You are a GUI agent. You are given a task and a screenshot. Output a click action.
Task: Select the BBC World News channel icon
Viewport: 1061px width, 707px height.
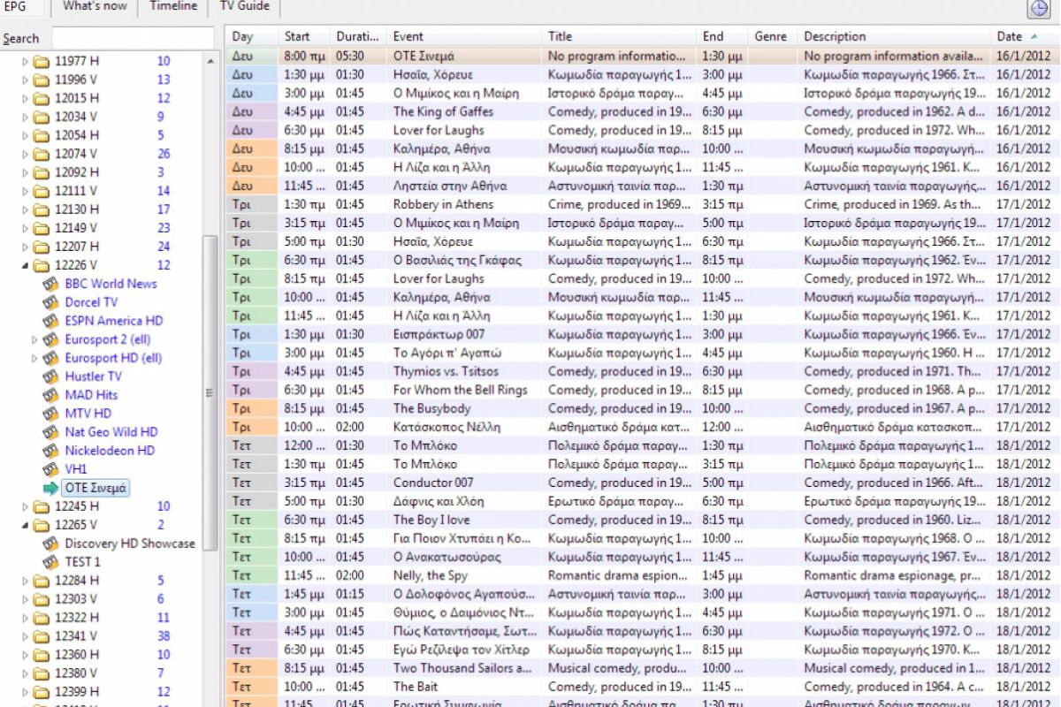51,284
